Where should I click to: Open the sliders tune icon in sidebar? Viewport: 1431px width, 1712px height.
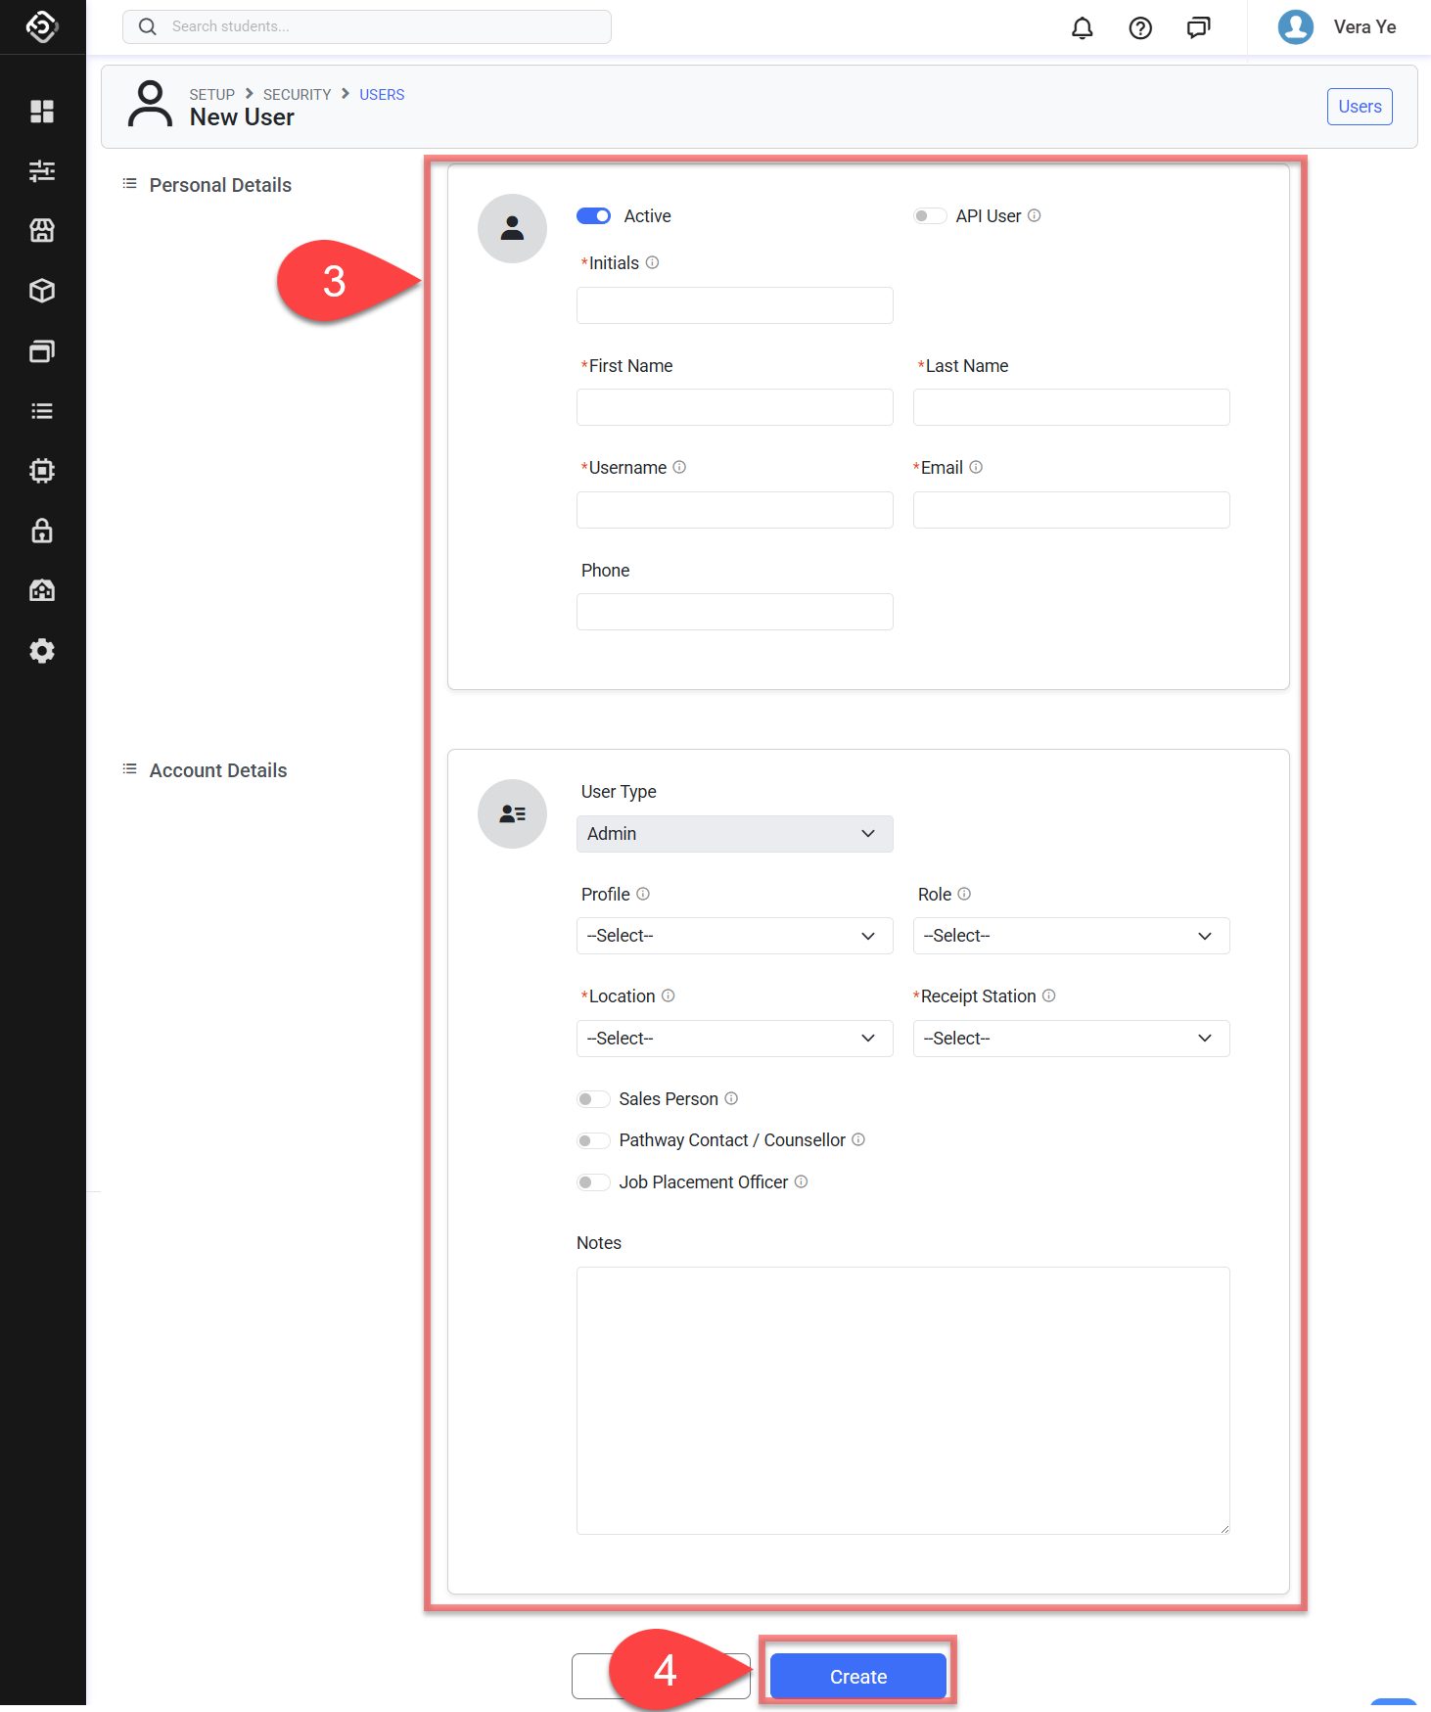(x=42, y=171)
